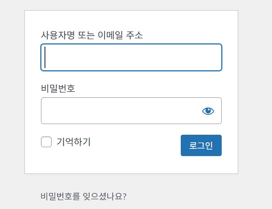The height and width of the screenshot is (209, 272).
Task: Click the username or email input field
Action: coord(131,57)
